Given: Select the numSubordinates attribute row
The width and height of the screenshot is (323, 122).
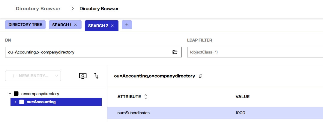Looking at the screenshot, I should pos(215,113).
